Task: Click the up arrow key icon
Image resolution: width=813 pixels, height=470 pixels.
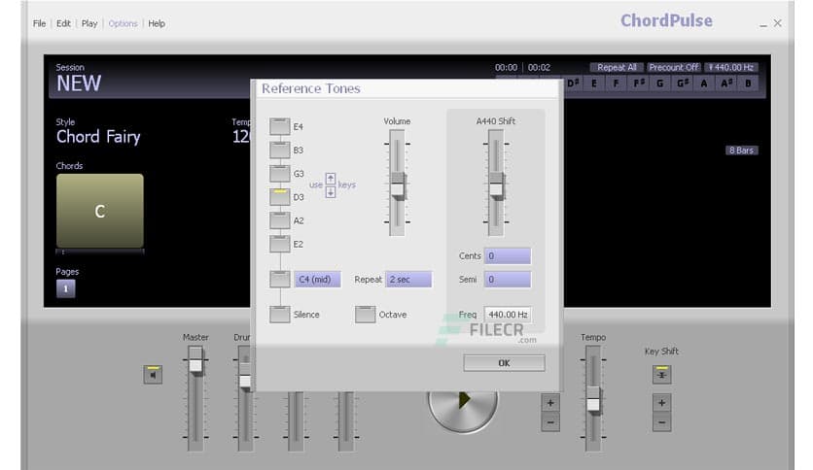Action: coord(331,179)
